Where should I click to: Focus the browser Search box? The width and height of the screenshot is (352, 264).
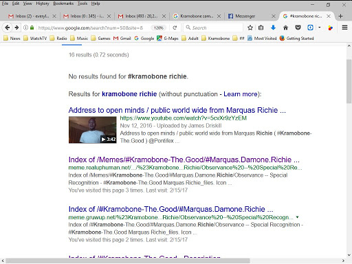pos(213,27)
